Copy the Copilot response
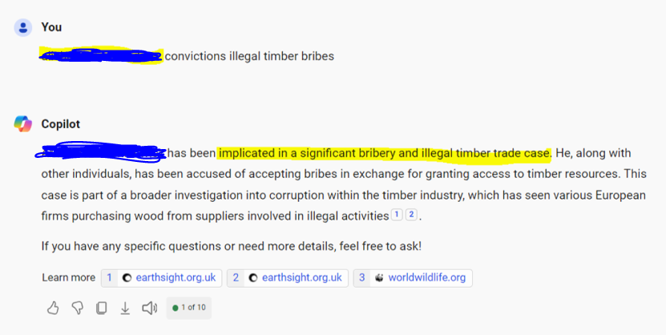The height and width of the screenshot is (335, 666). pyautogui.click(x=101, y=308)
